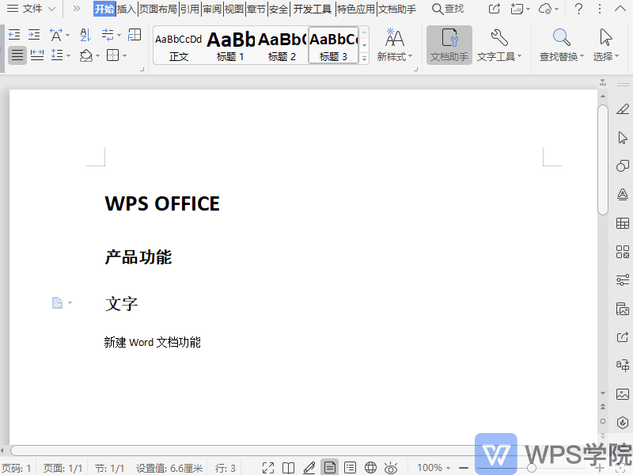Expand quick access toolbar chevrons
The width and height of the screenshot is (633, 475).
coord(76,9)
